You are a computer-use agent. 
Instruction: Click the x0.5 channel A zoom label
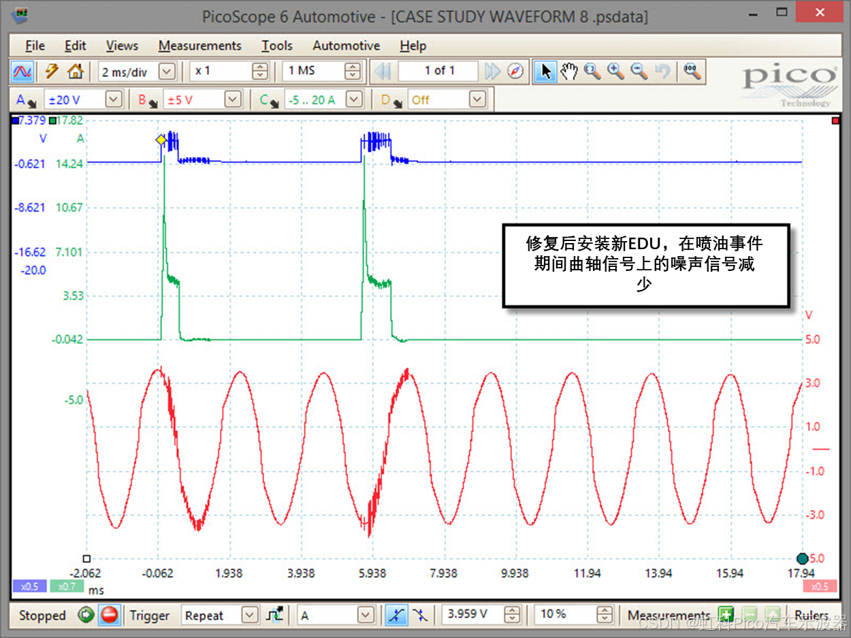[x=29, y=586]
